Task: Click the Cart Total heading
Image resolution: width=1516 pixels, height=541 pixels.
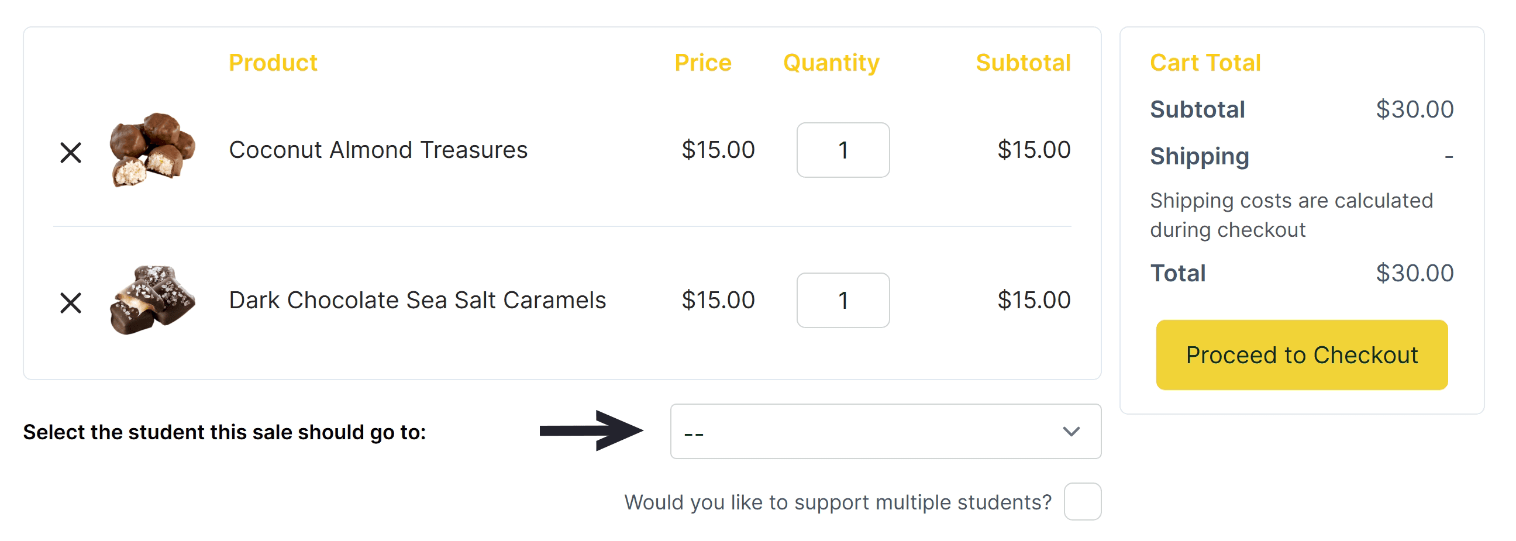Action: point(1205,63)
